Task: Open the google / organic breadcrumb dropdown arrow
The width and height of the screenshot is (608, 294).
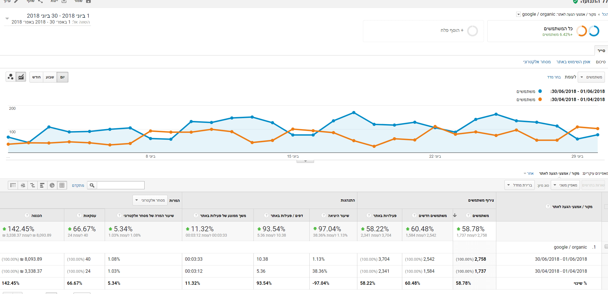Action: tap(518, 14)
